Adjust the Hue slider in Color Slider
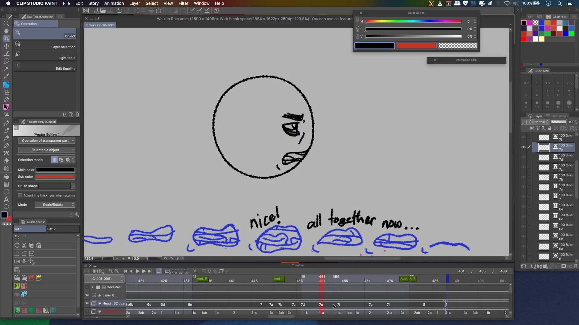Viewport: 579px width, 325px height. (413, 21)
